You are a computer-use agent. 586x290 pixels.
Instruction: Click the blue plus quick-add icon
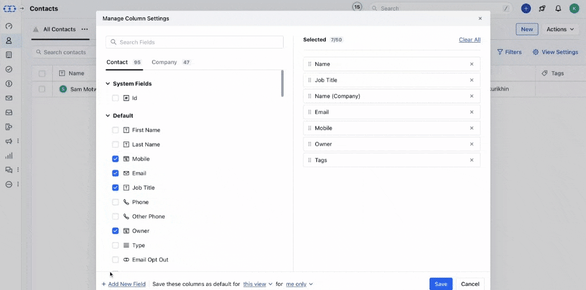coord(526,9)
